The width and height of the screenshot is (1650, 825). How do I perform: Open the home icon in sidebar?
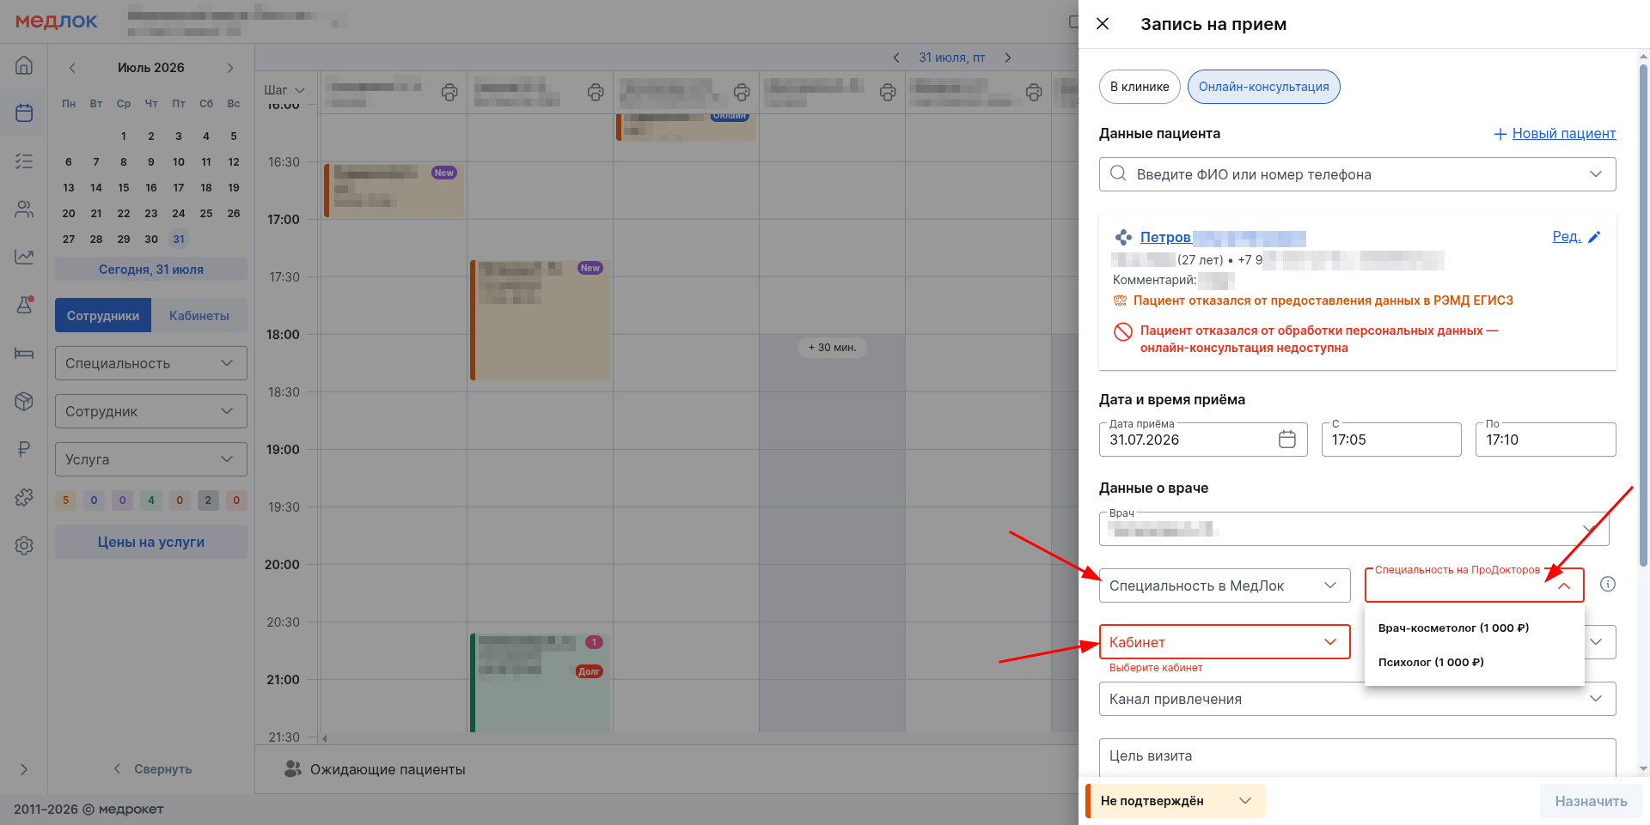(24, 65)
